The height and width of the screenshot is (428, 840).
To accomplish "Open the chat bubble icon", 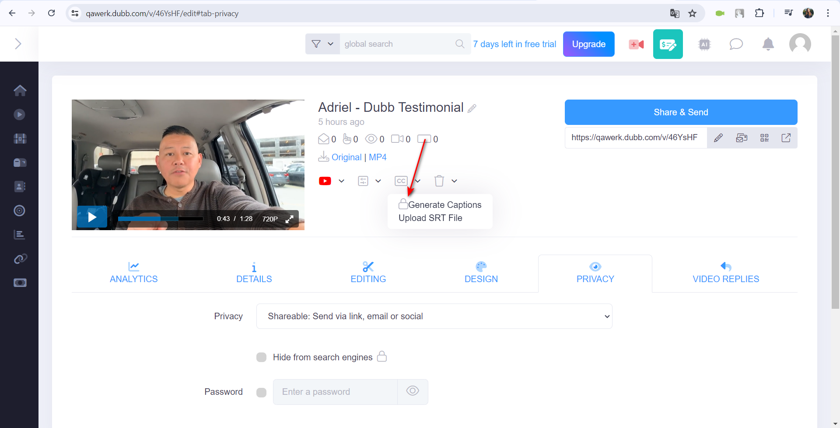I will 736,44.
